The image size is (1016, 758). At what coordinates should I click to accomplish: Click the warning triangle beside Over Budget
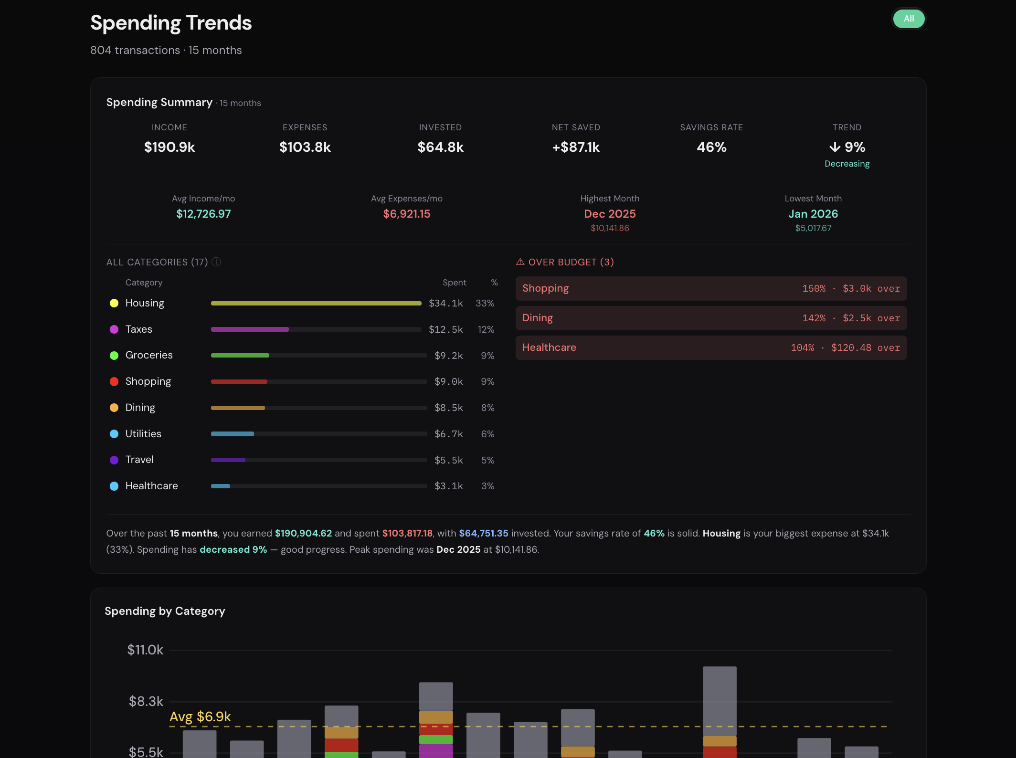click(520, 262)
